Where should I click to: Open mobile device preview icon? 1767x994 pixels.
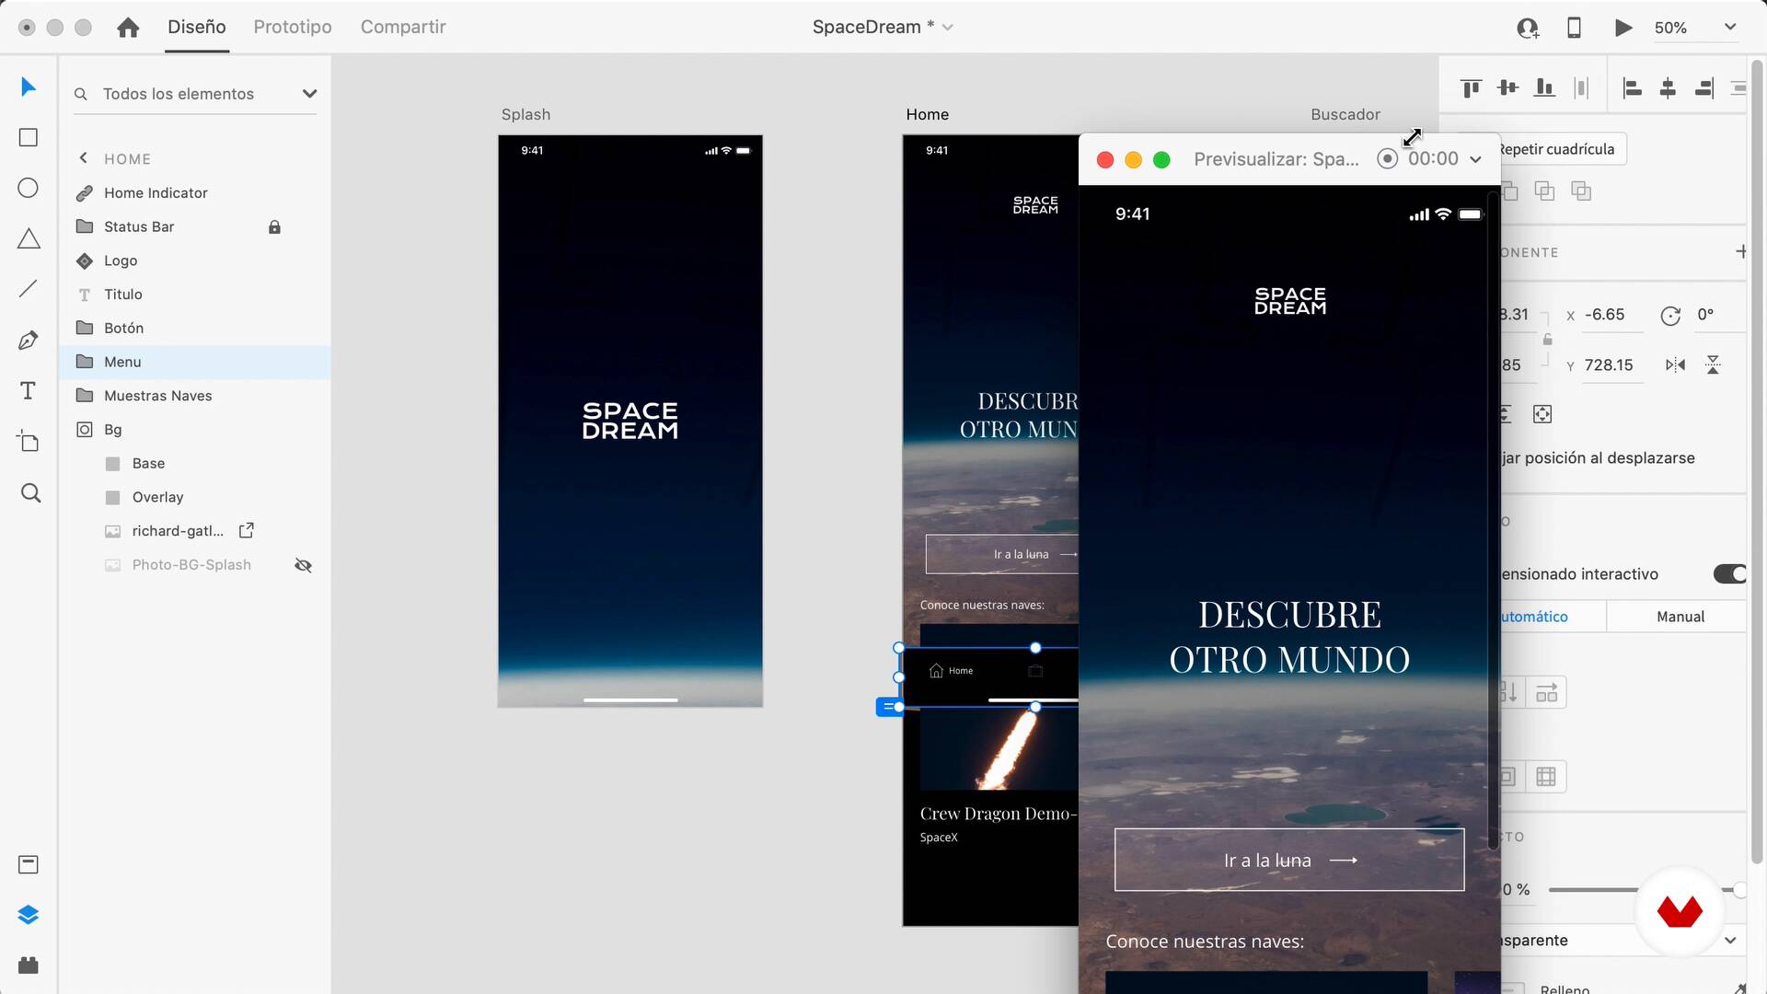pyautogui.click(x=1574, y=28)
